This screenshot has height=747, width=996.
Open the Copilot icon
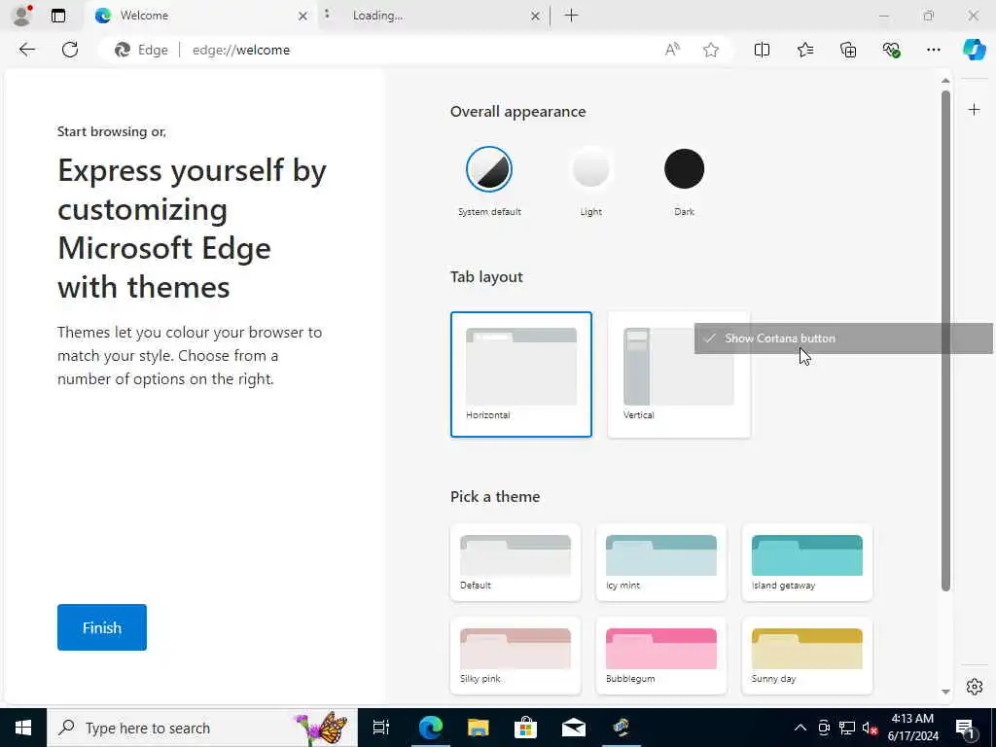pyautogui.click(x=974, y=50)
